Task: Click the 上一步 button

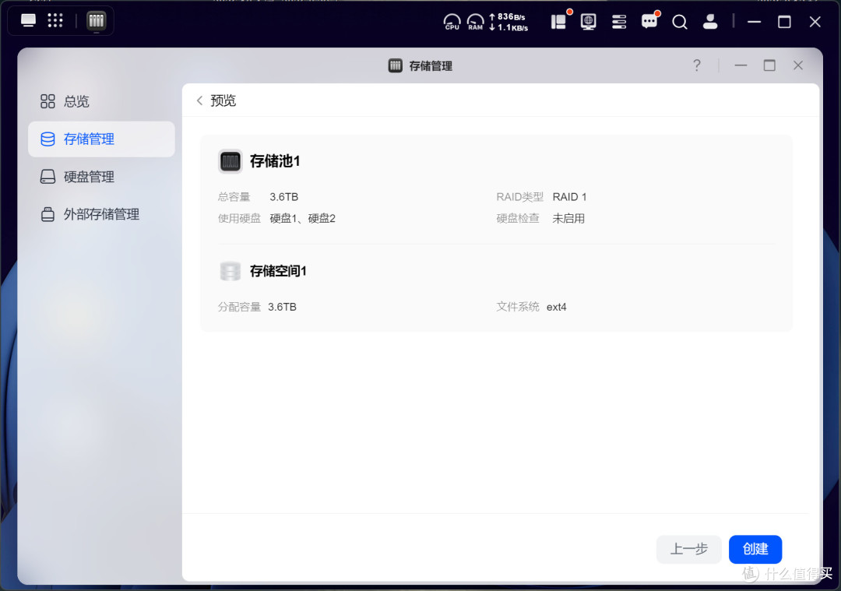Action: coord(688,549)
